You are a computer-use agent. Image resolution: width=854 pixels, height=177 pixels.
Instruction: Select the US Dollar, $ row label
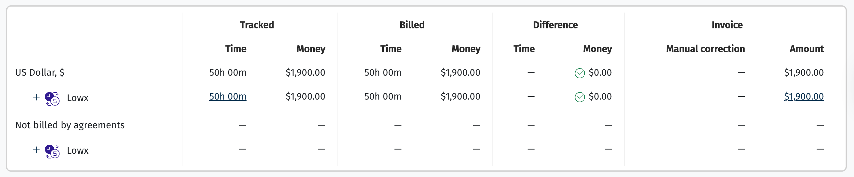(x=40, y=72)
